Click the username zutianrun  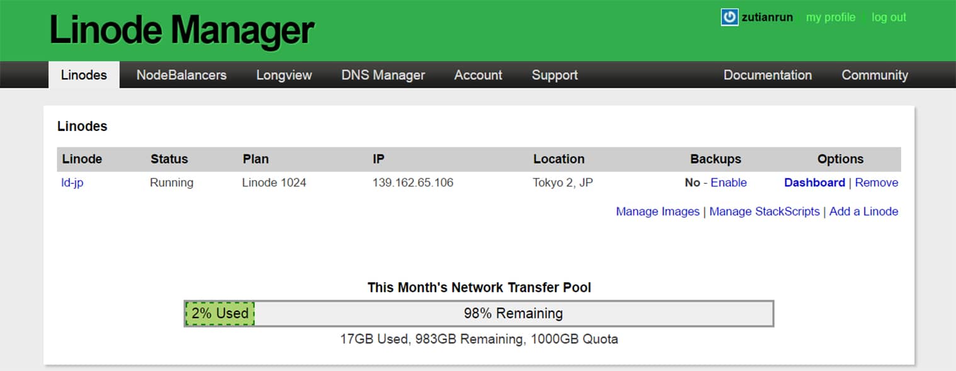[x=767, y=18]
